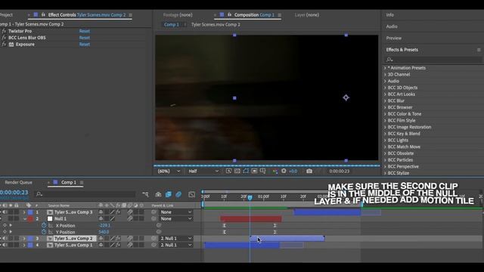Open parent dropdown for Tyler Comp 3 layer
484x272 pixels.
tap(176, 212)
